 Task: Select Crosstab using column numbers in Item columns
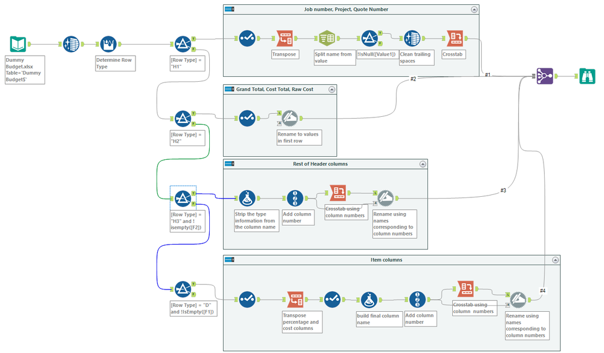[466, 289]
